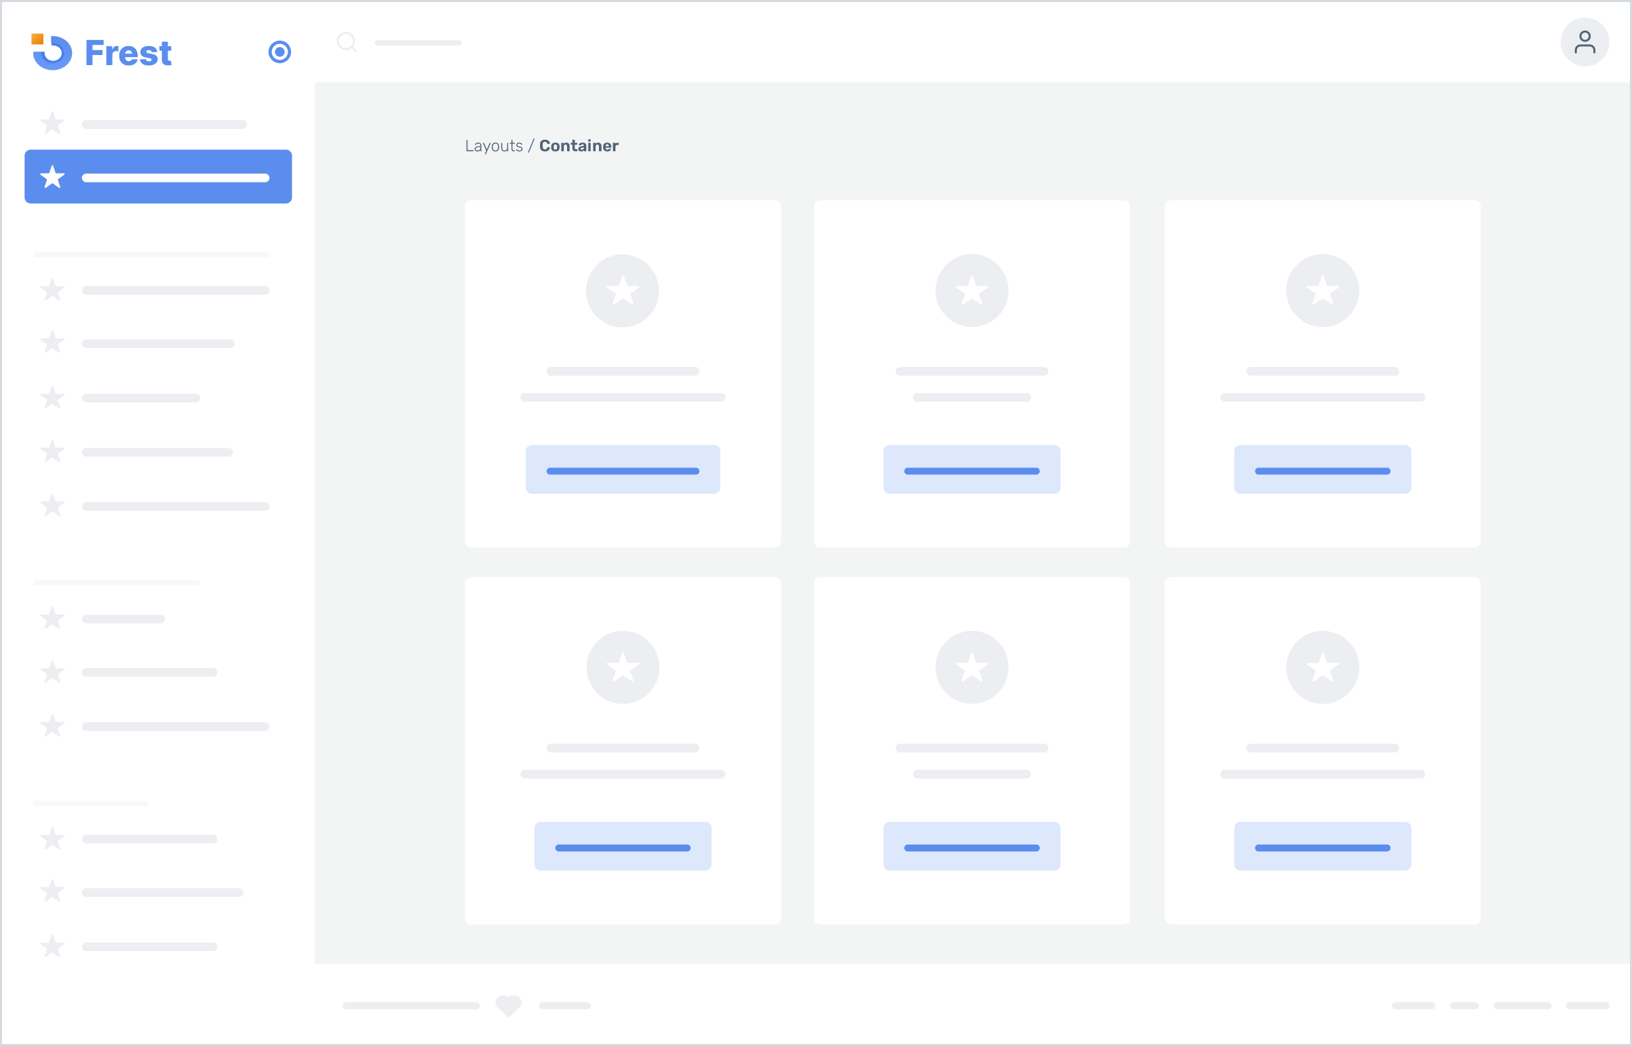Expand the Container section header

(579, 145)
